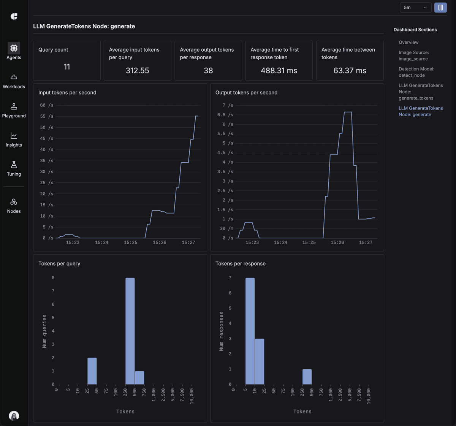Viewport: 456px width, 426px height.
Task: Navigate to Detection Model: detect_node
Action: pyautogui.click(x=416, y=72)
